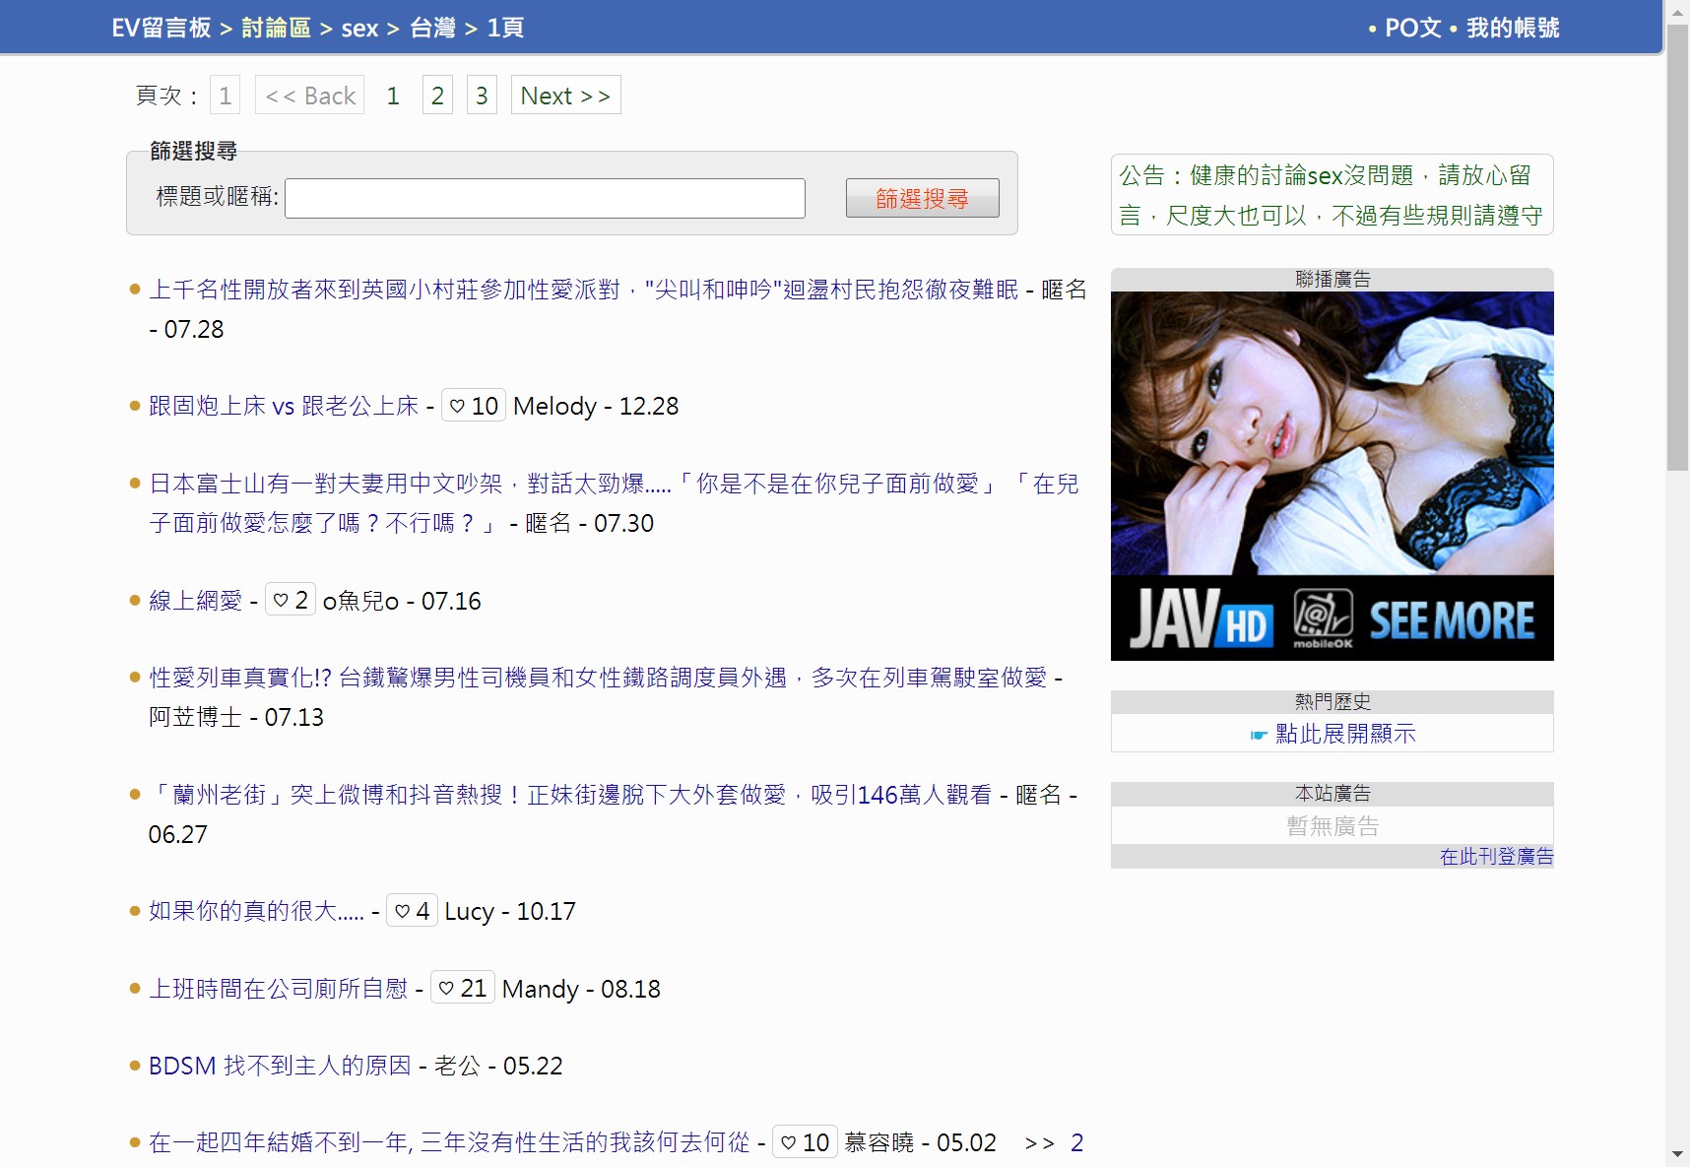Select the 台灣 board in breadcrumb

[433, 28]
